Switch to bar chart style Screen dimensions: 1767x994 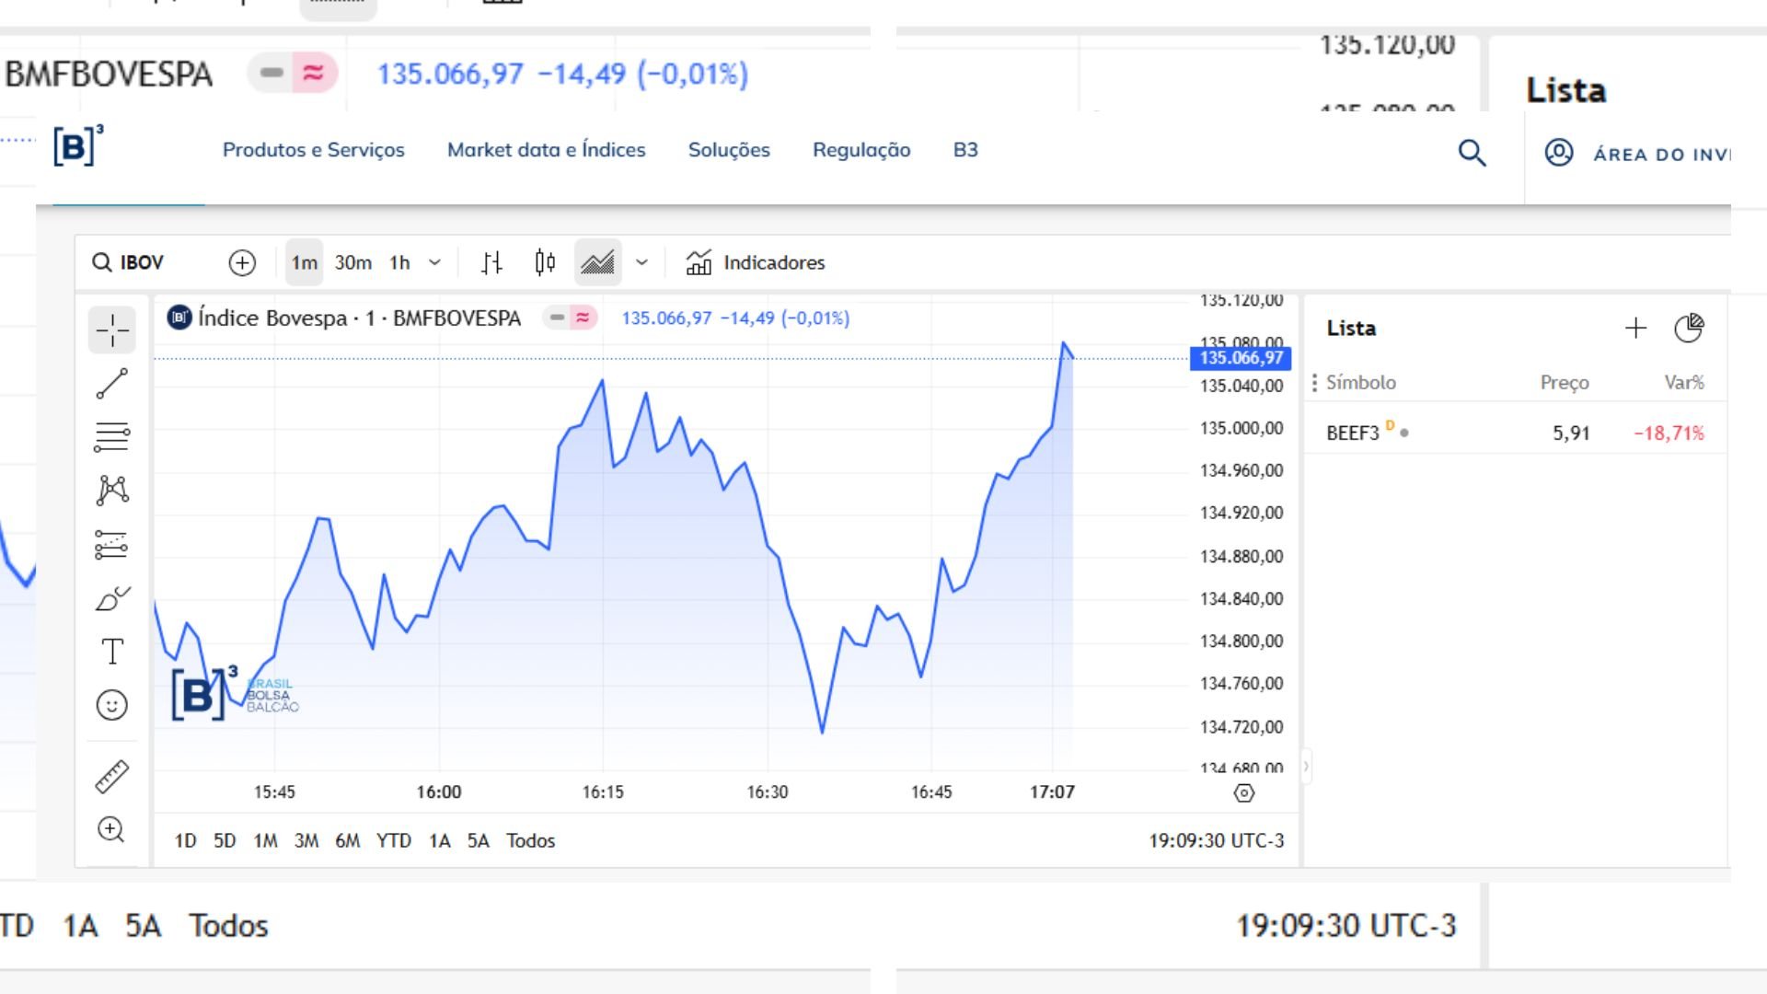click(491, 263)
